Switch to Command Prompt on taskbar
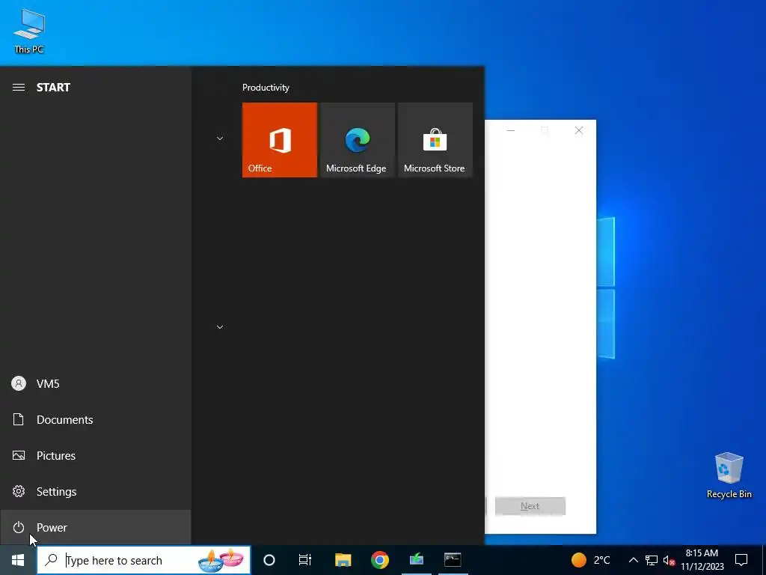 453,560
